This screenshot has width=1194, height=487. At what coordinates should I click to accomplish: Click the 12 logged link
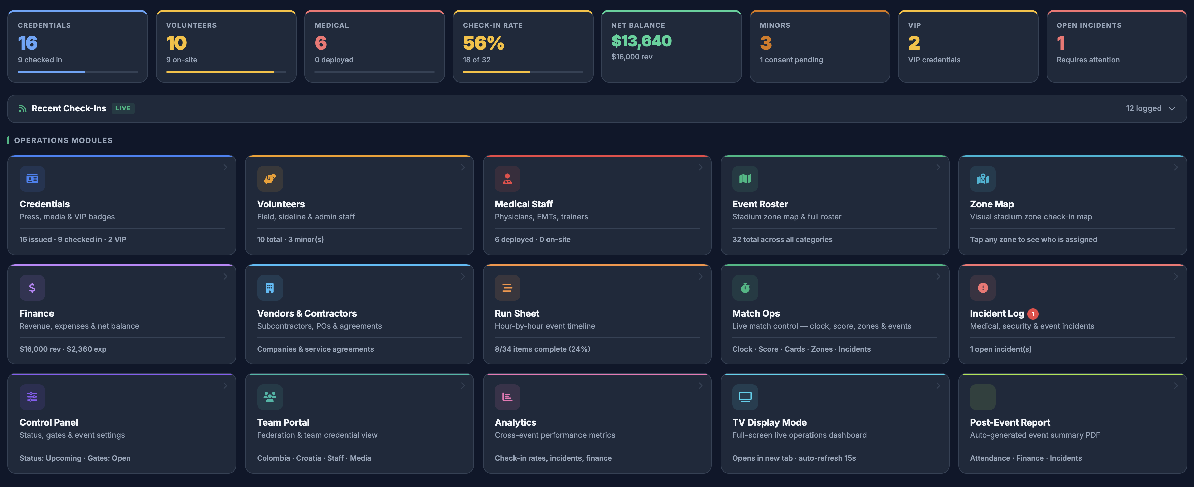tap(1143, 108)
